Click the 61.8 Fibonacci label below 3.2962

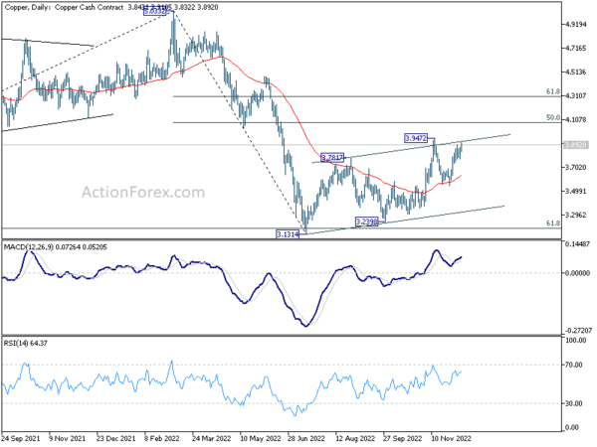pyautogui.click(x=553, y=223)
